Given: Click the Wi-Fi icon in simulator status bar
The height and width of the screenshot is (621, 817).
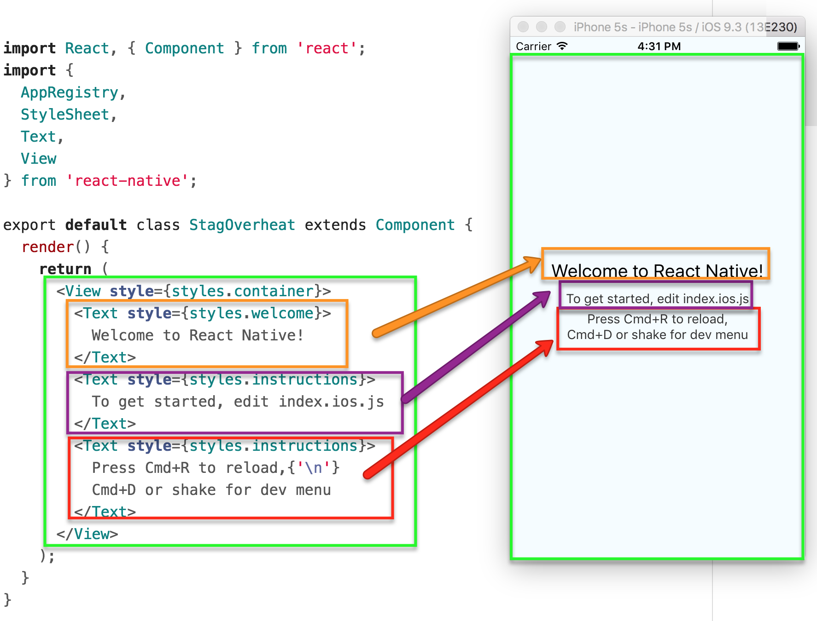Looking at the screenshot, I should tap(562, 46).
